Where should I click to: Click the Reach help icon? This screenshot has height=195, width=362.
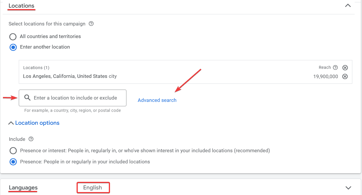tap(336, 67)
